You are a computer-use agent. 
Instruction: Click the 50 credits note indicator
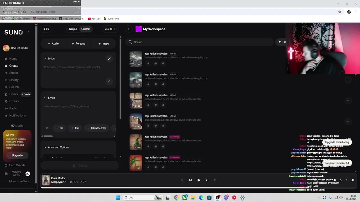click(46, 29)
